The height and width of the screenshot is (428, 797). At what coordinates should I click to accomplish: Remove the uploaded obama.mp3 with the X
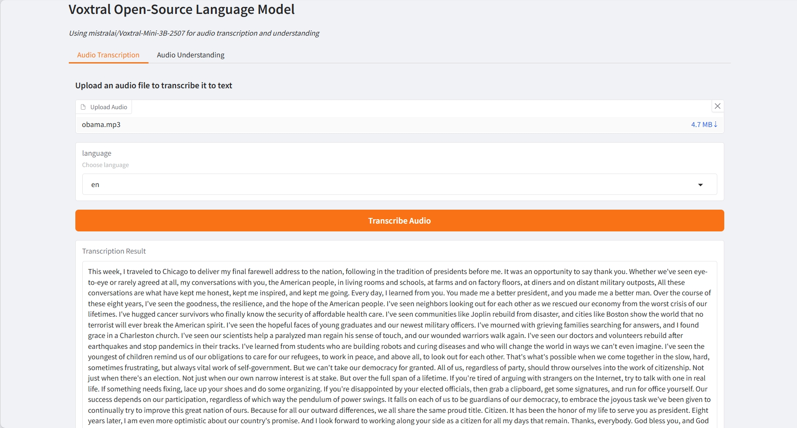pyautogui.click(x=717, y=106)
